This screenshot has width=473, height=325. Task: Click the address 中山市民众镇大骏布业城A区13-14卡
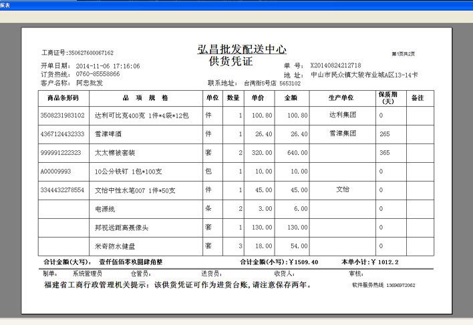364,75
